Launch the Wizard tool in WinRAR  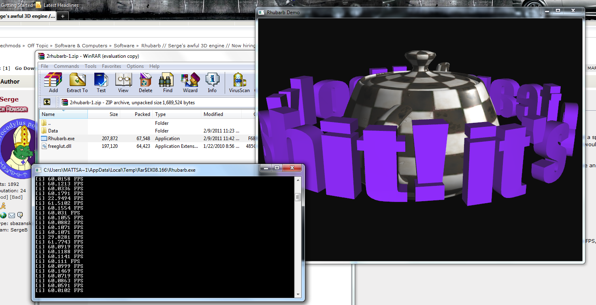(190, 83)
